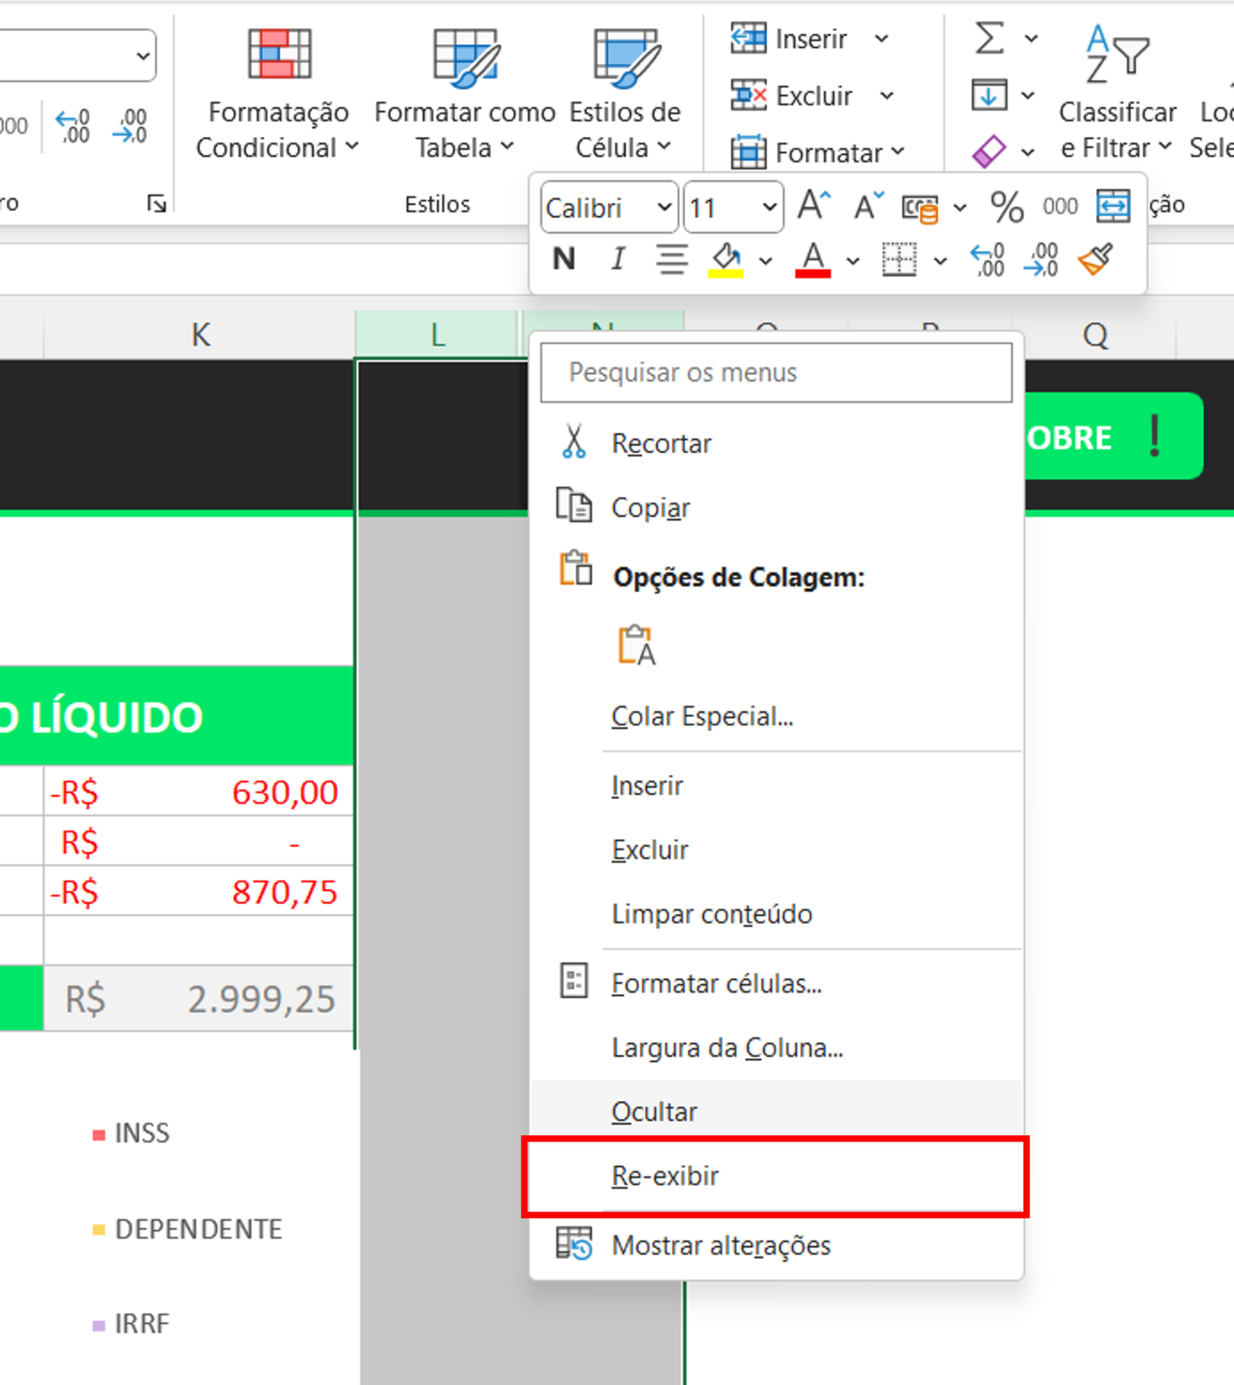Viewport: 1234px width, 1385px height.
Task: Select Recortar from context menu
Action: pyautogui.click(x=777, y=443)
